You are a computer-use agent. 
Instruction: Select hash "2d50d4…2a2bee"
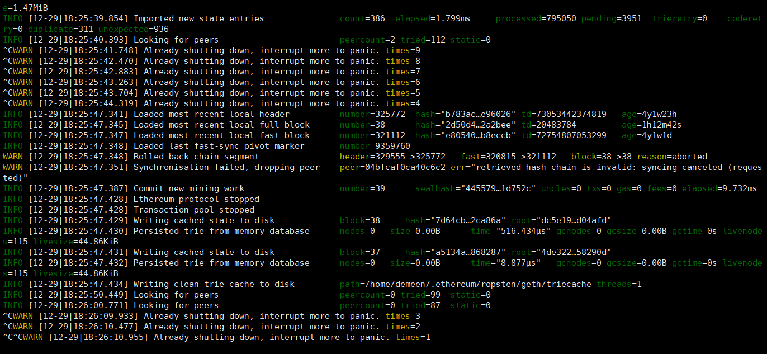(x=466, y=125)
